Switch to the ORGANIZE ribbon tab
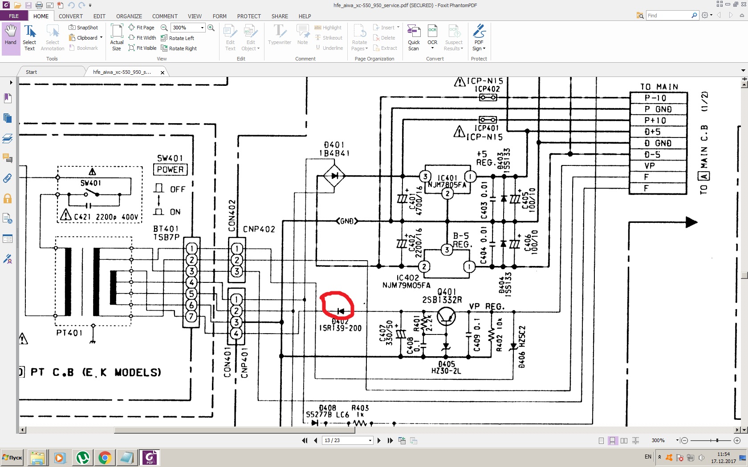 pos(129,16)
